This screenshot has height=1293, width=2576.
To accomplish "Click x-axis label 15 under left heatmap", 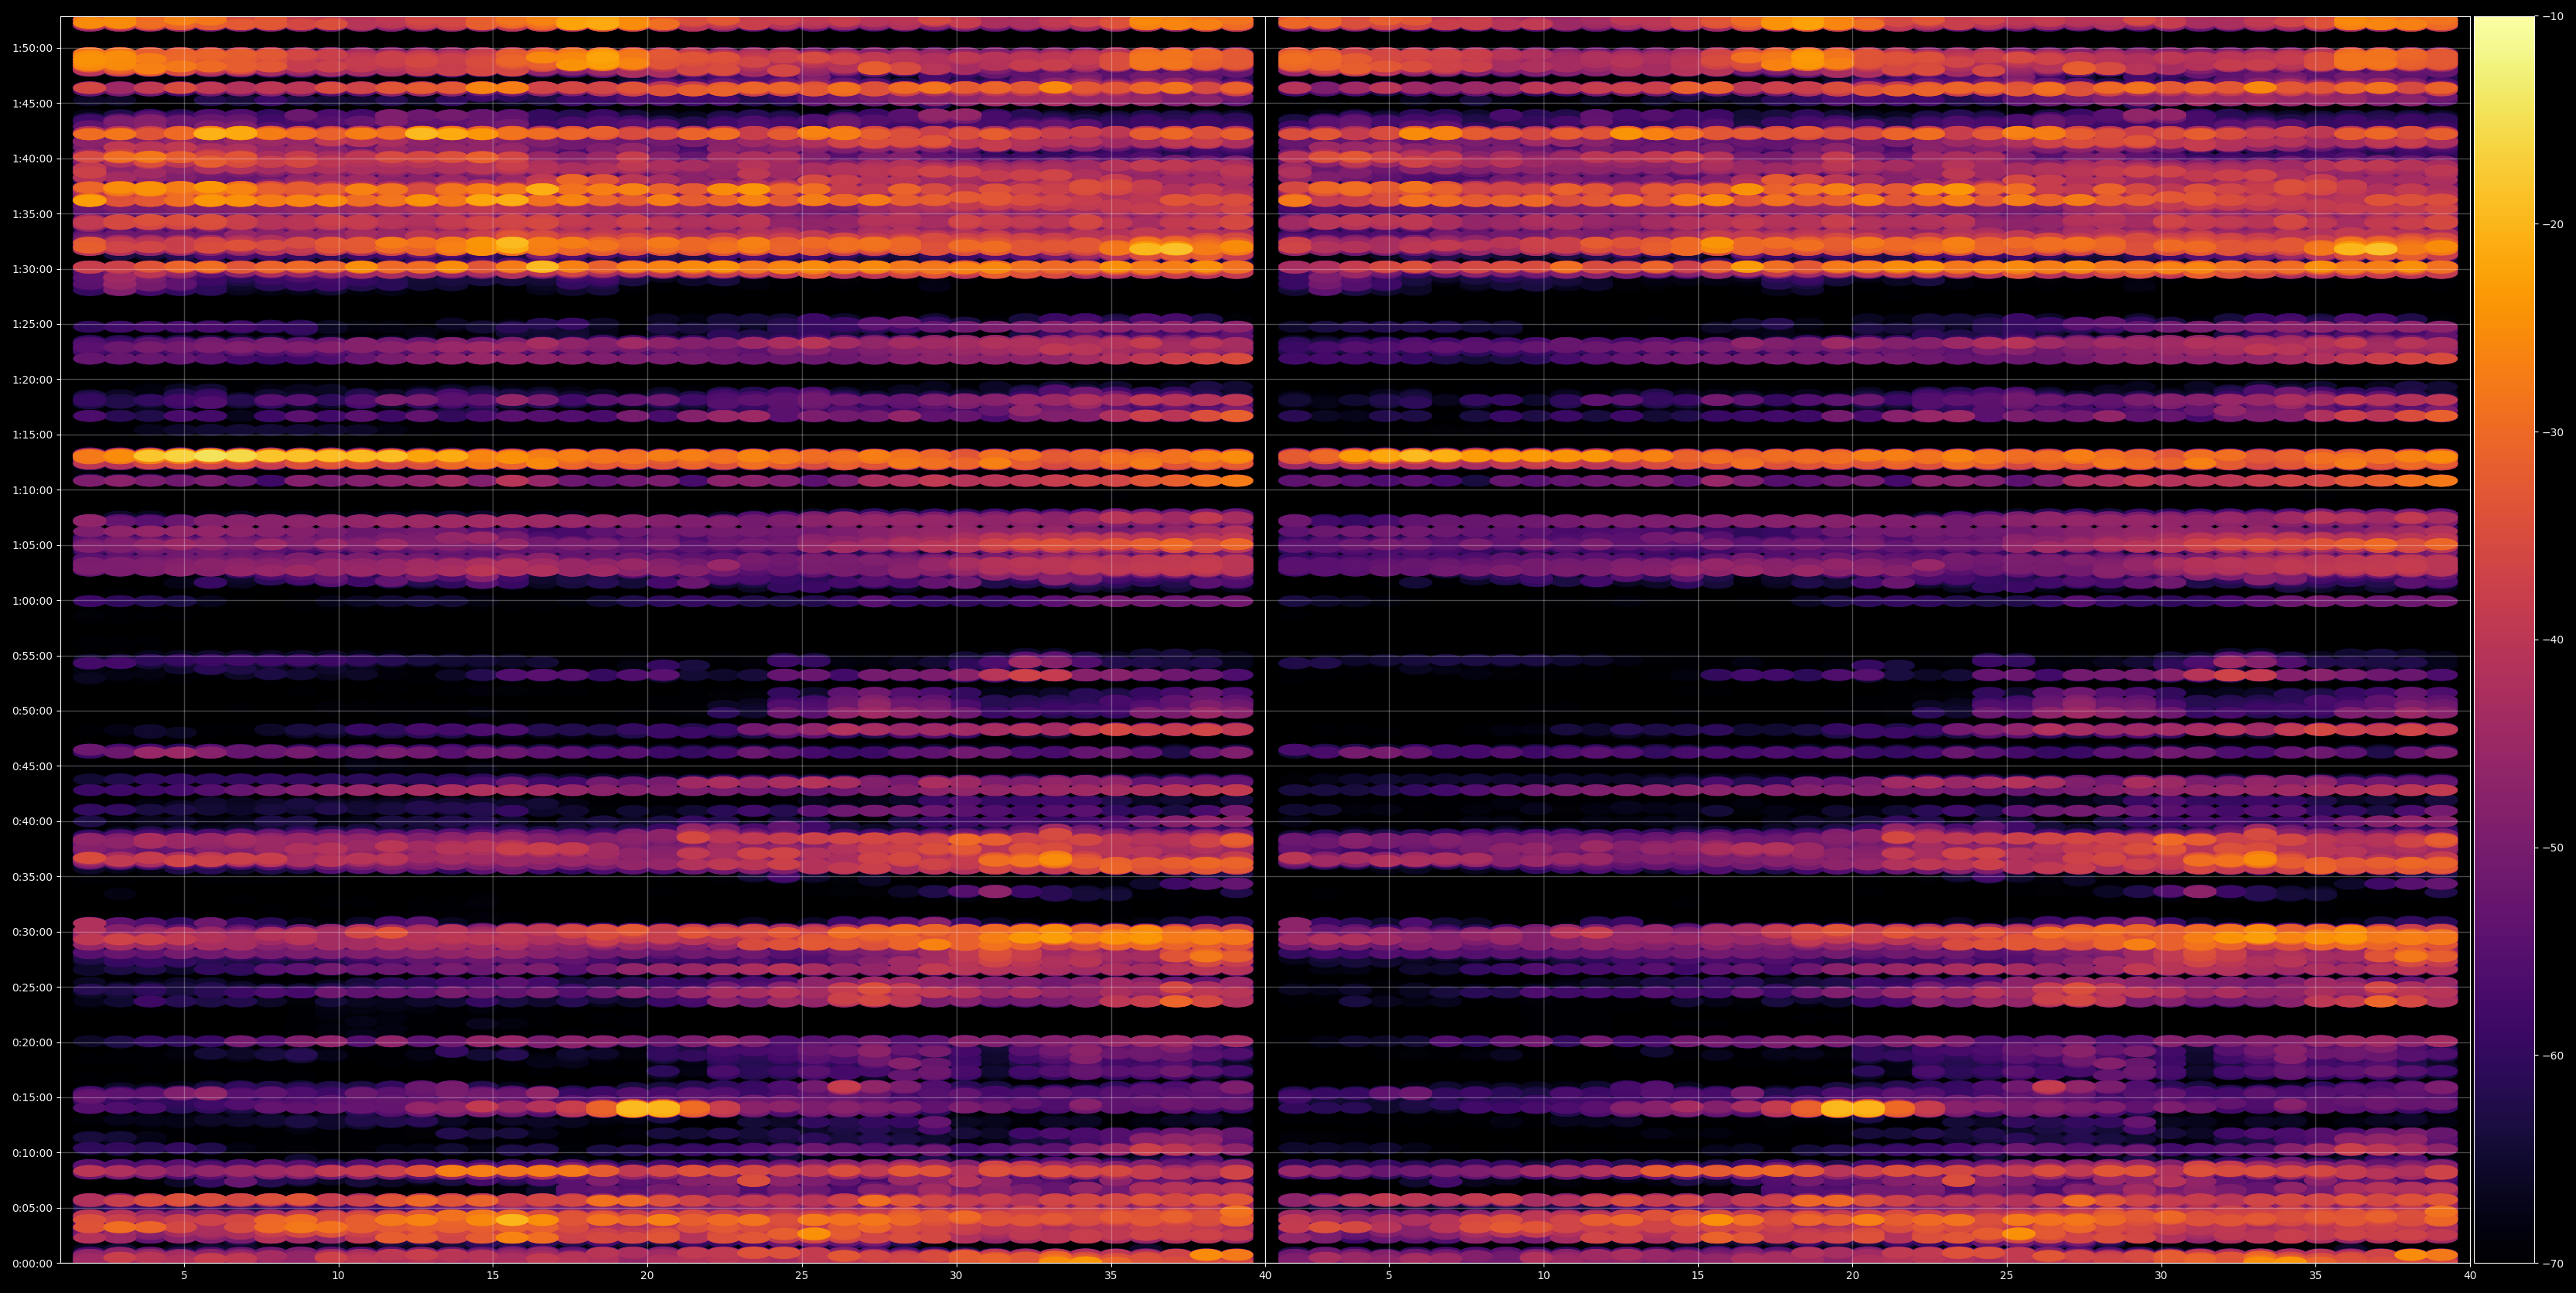I will coord(493,1276).
